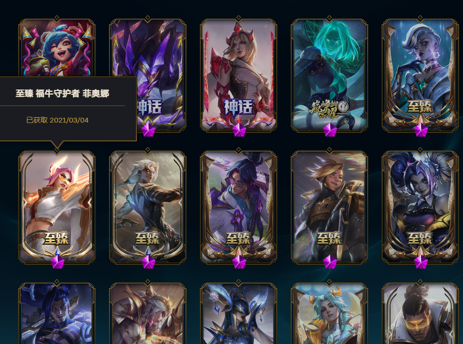This screenshot has width=463, height=344.
Task: Open the teal-haired character with golden horns card
Action: point(329,313)
